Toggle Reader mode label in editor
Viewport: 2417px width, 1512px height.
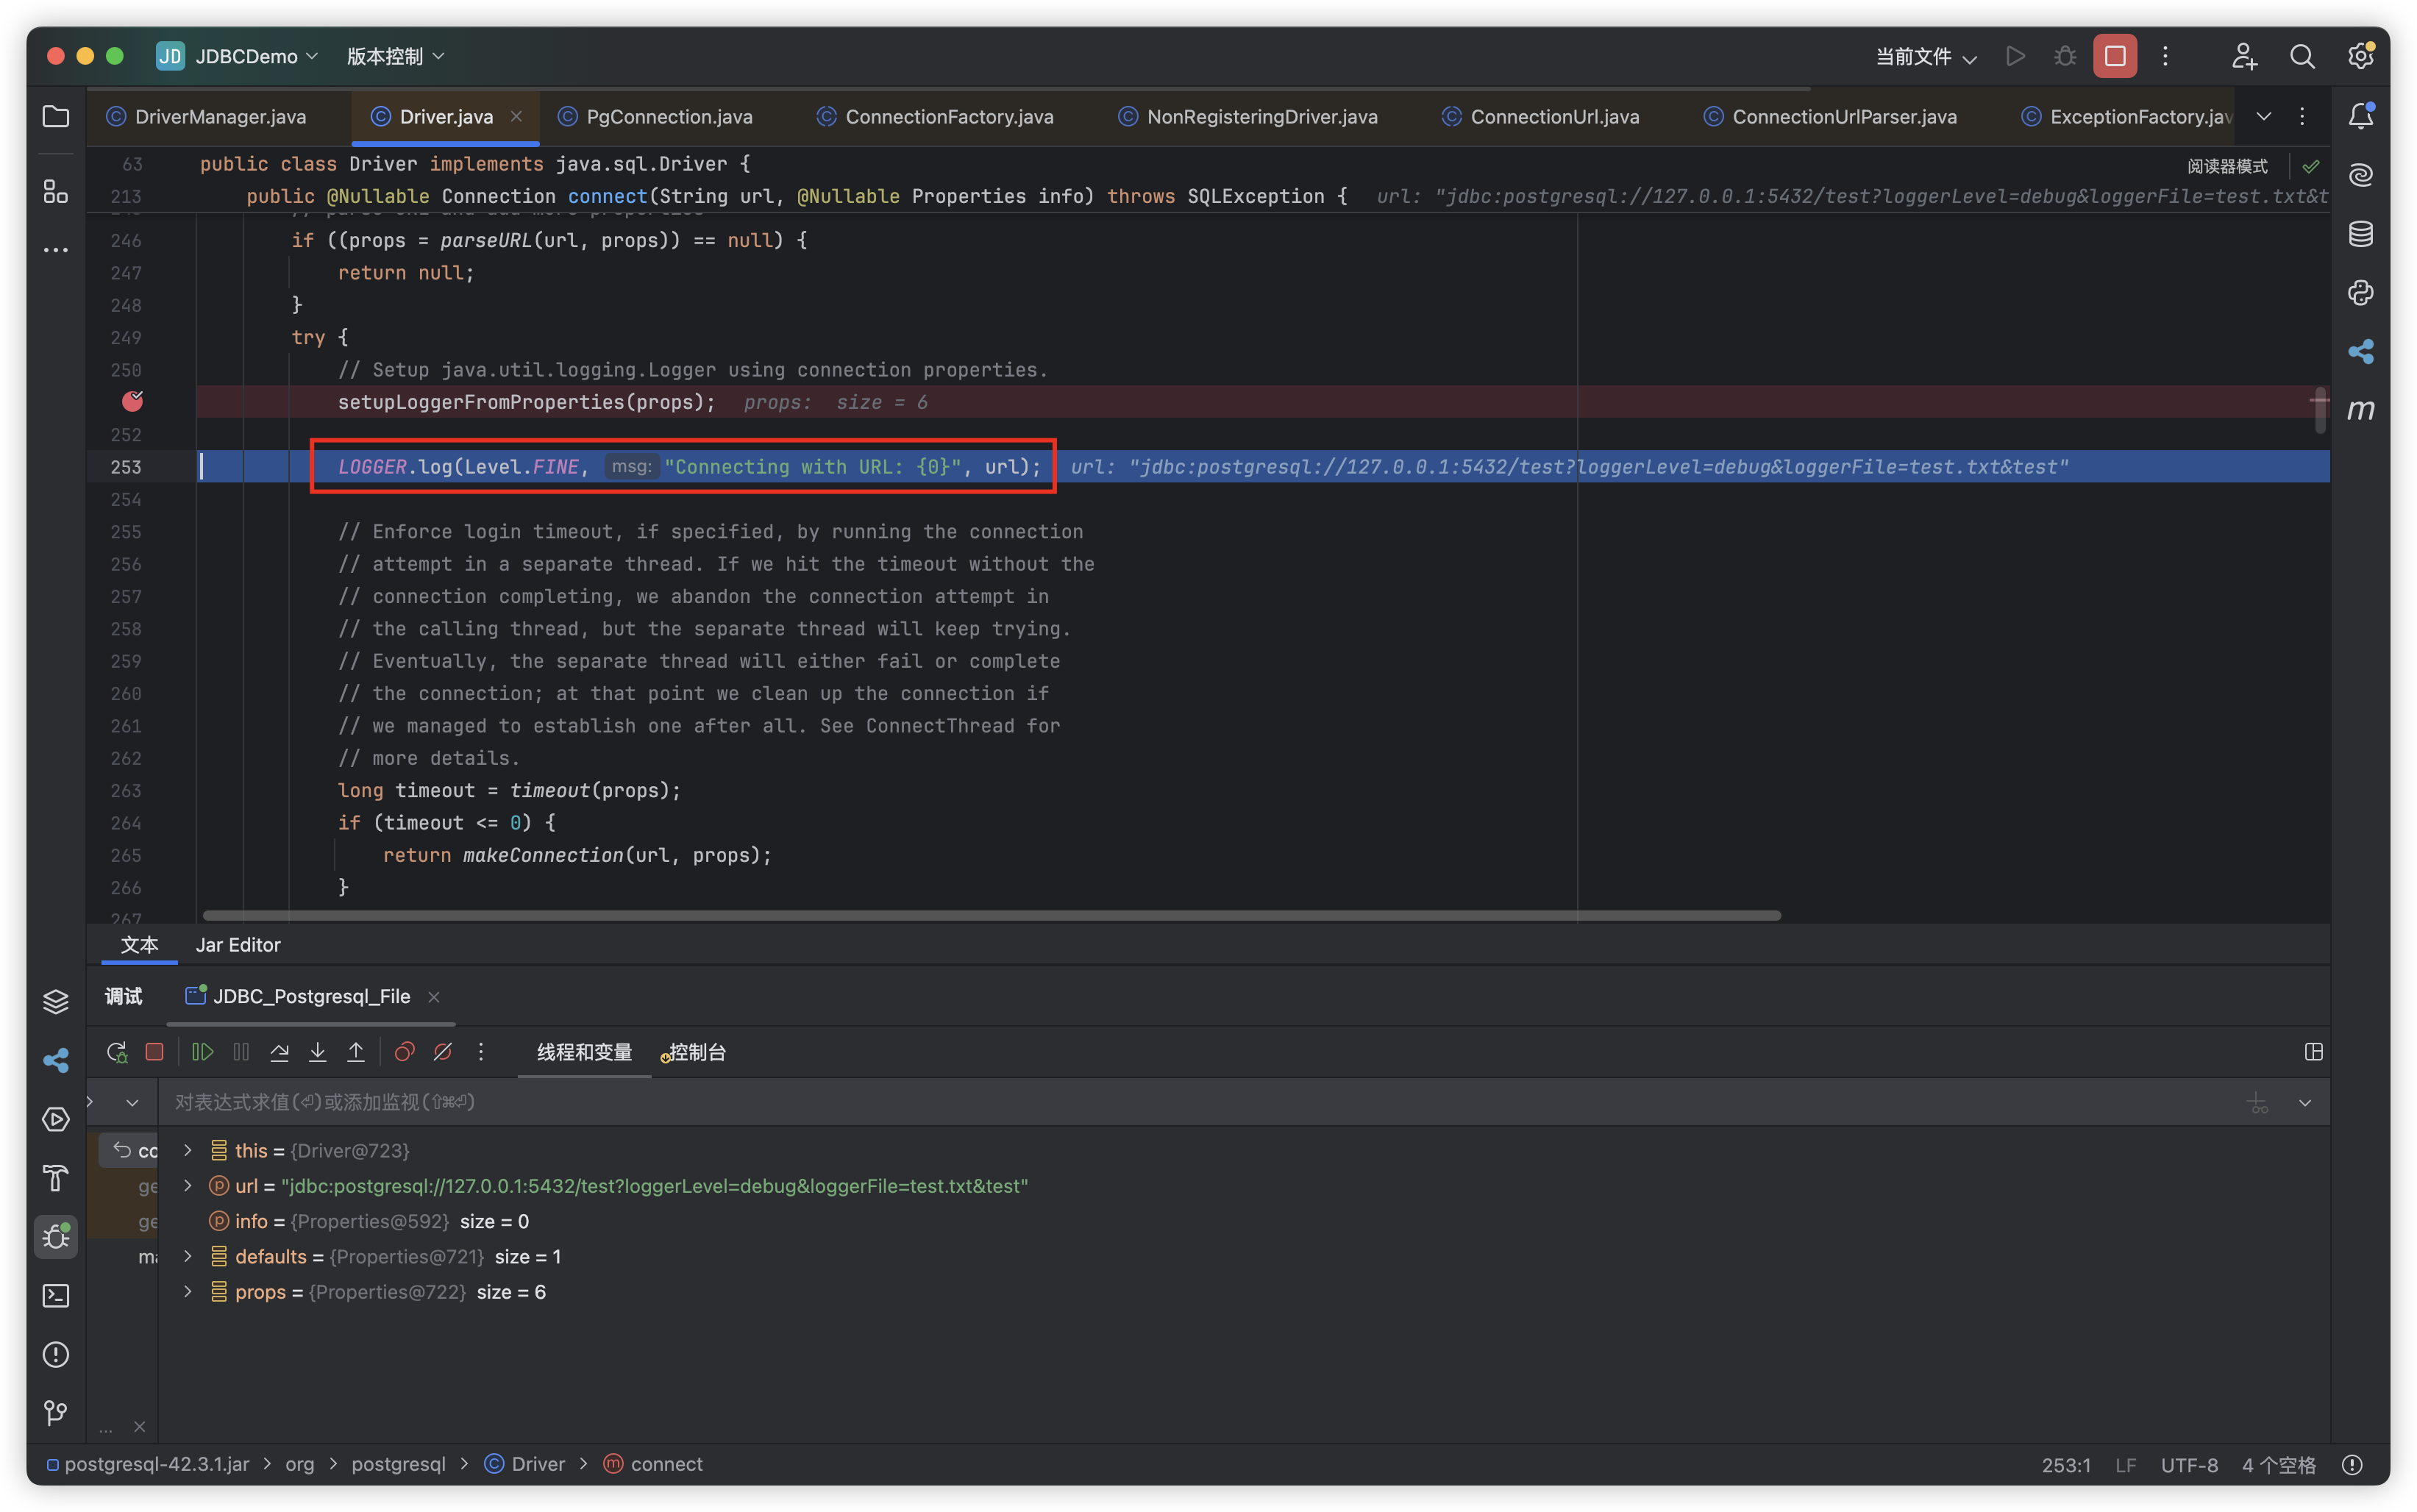2227,166
